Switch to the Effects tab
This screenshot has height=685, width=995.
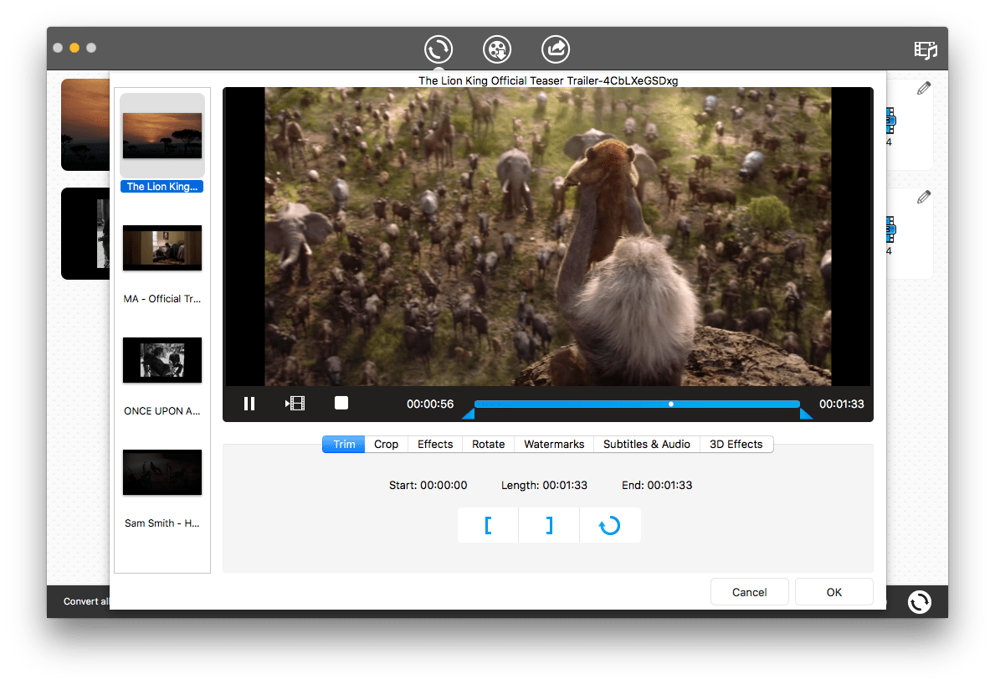(435, 445)
